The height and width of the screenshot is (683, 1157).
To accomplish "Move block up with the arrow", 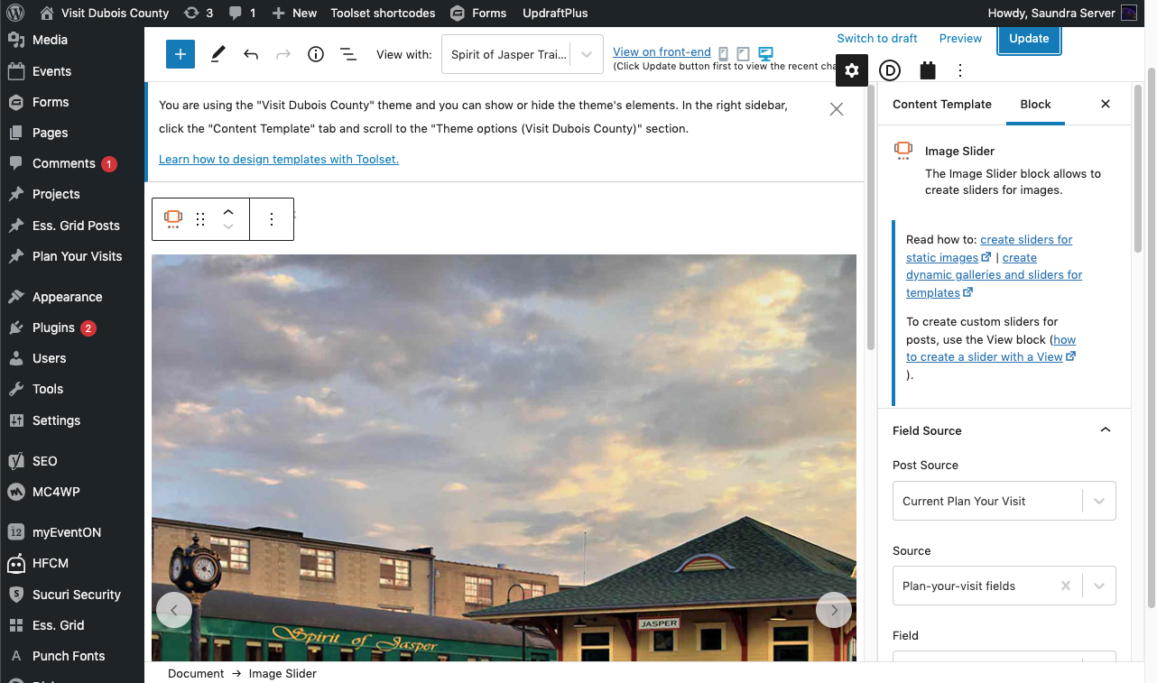I will coord(228,212).
